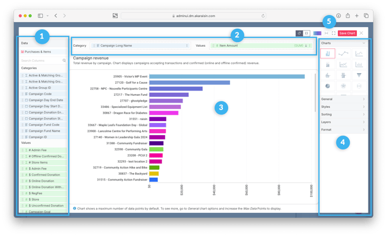Select the funnel chart type icon
The image size is (387, 236).
point(359,75)
